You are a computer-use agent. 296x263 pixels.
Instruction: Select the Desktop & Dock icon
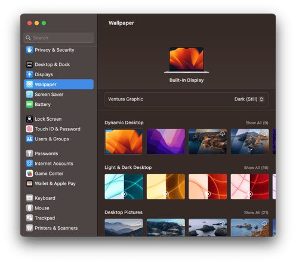(x=29, y=64)
